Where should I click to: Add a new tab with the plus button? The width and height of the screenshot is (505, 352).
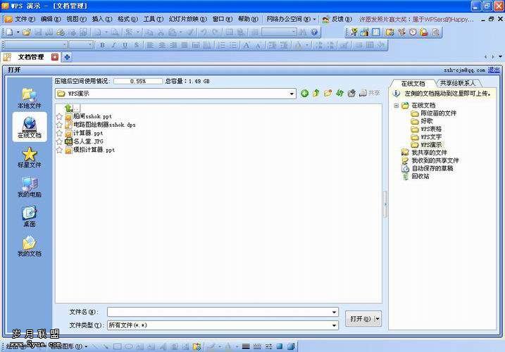point(67,57)
